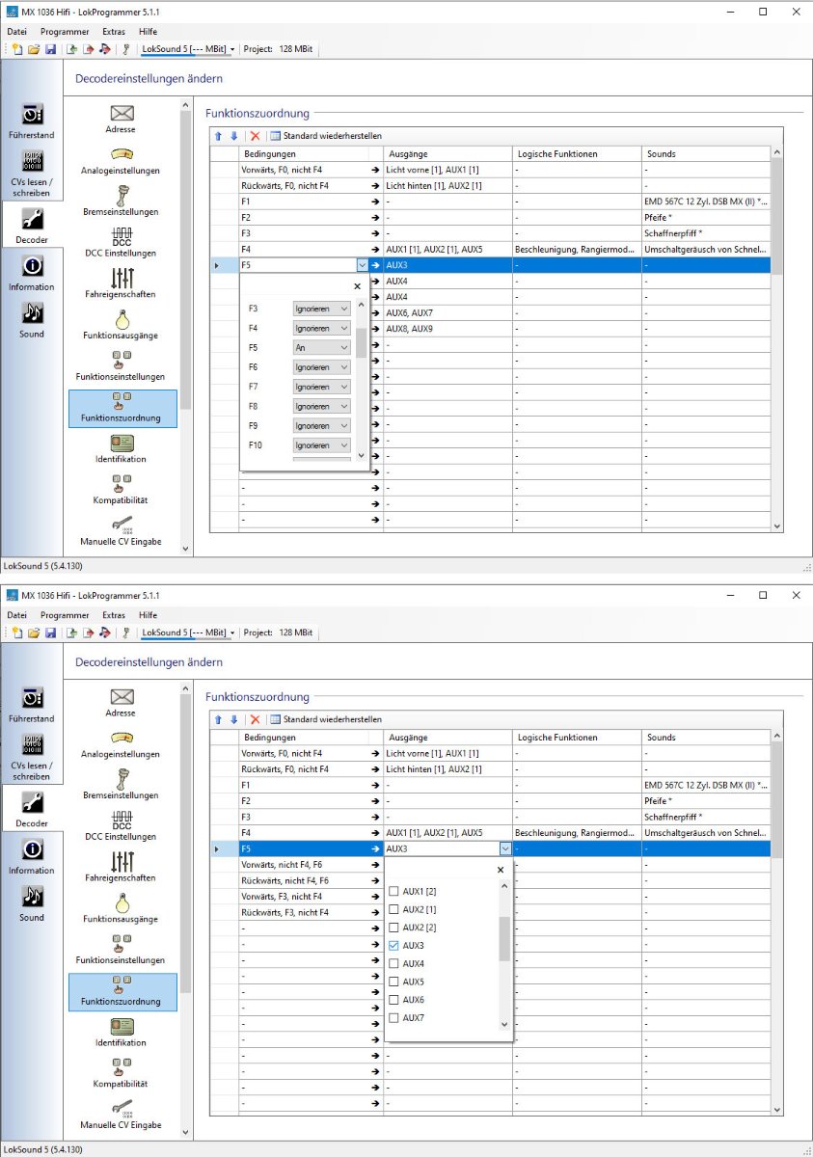Select Kompatibilität in the AUX-checklist window
This screenshot has height=1157, width=813.
[x=122, y=1074]
